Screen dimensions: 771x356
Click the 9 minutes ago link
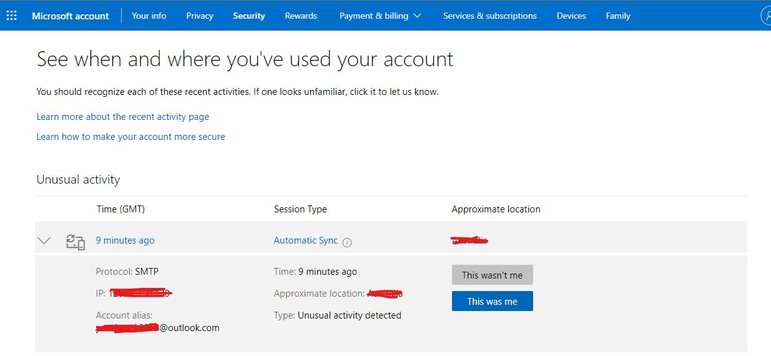point(125,240)
